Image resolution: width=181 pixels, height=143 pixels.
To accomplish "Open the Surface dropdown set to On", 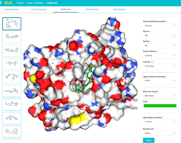I will [160, 46].
